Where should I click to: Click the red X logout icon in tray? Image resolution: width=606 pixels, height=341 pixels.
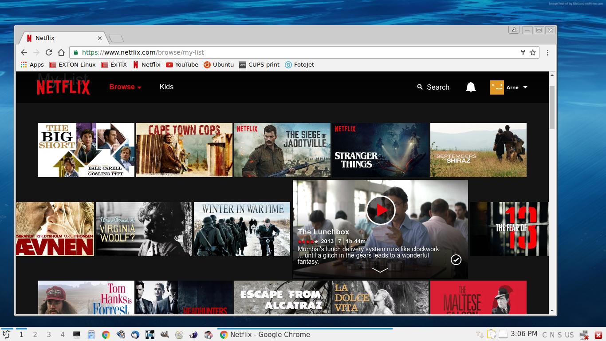pyautogui.click(x=598, y=335)
